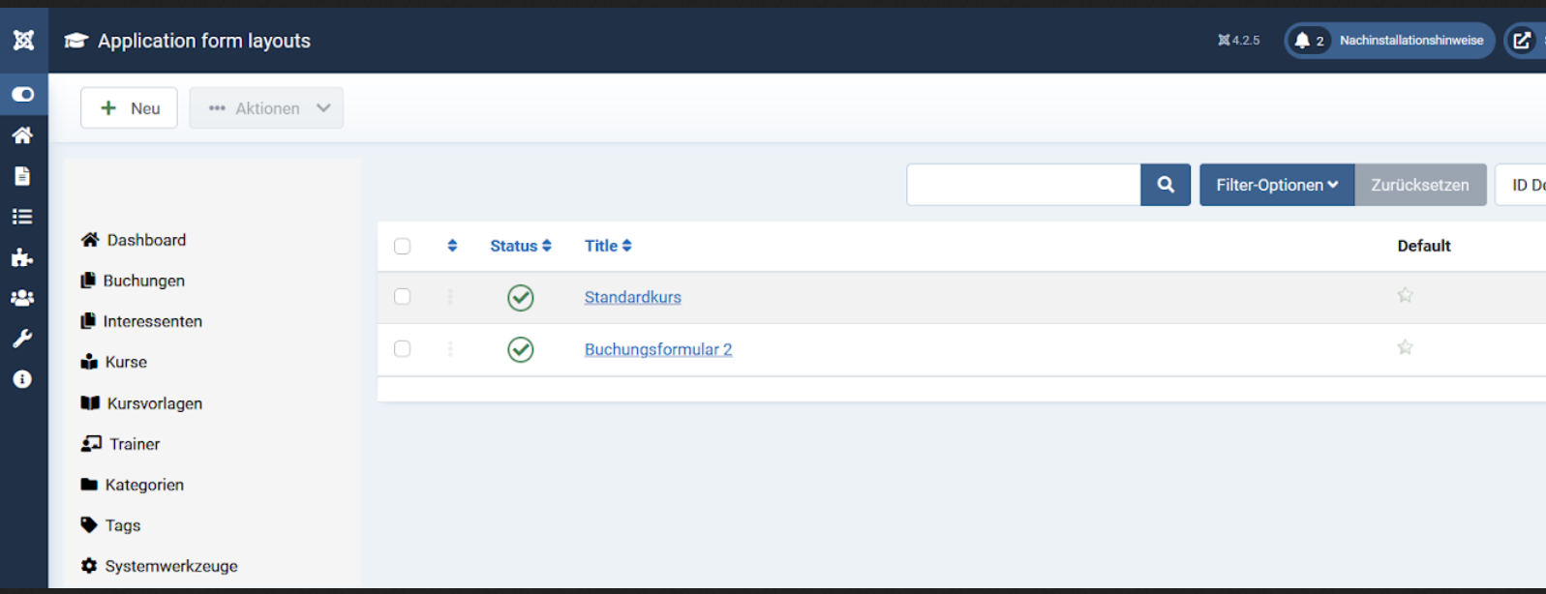Open the System wrench icon

point(22,339)
